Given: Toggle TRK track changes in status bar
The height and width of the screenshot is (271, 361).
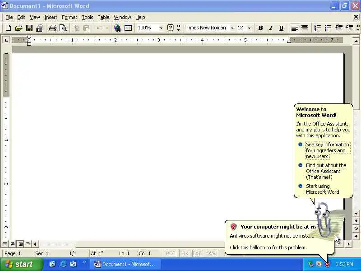Looking at the screenshot, I should (x=184, y=253).
